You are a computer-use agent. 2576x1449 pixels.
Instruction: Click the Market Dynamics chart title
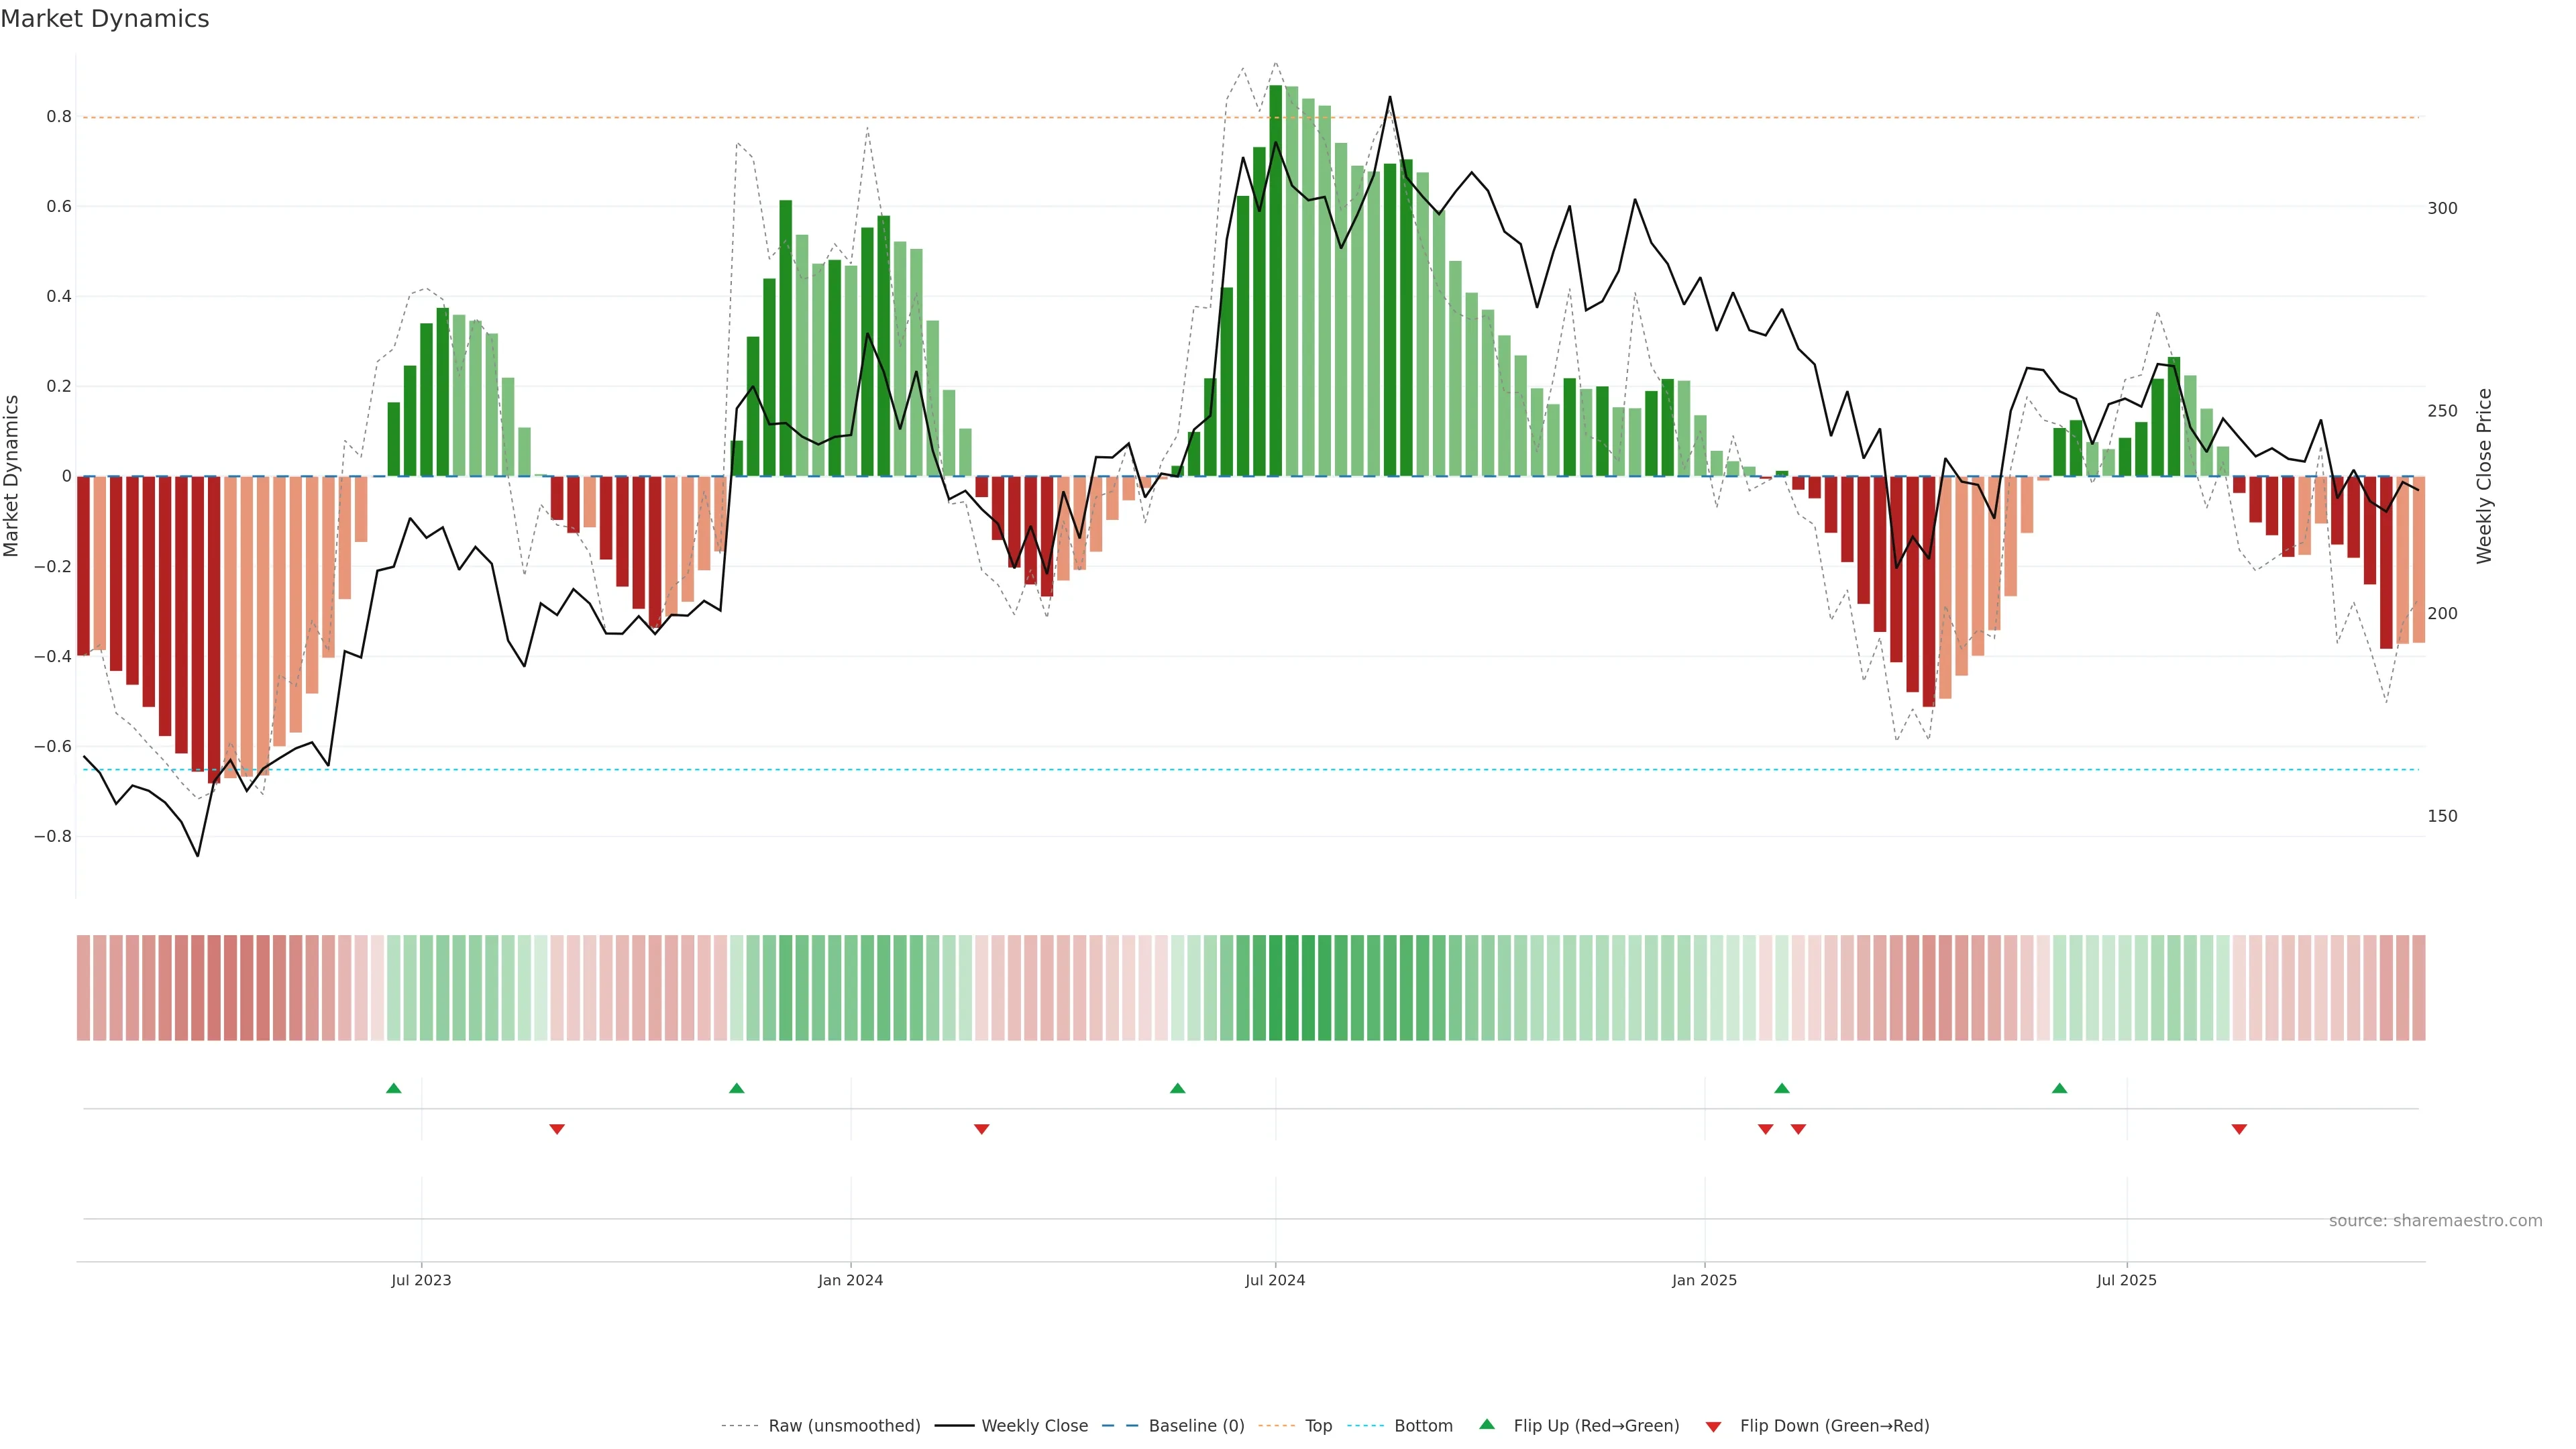[x=105, y=19]
